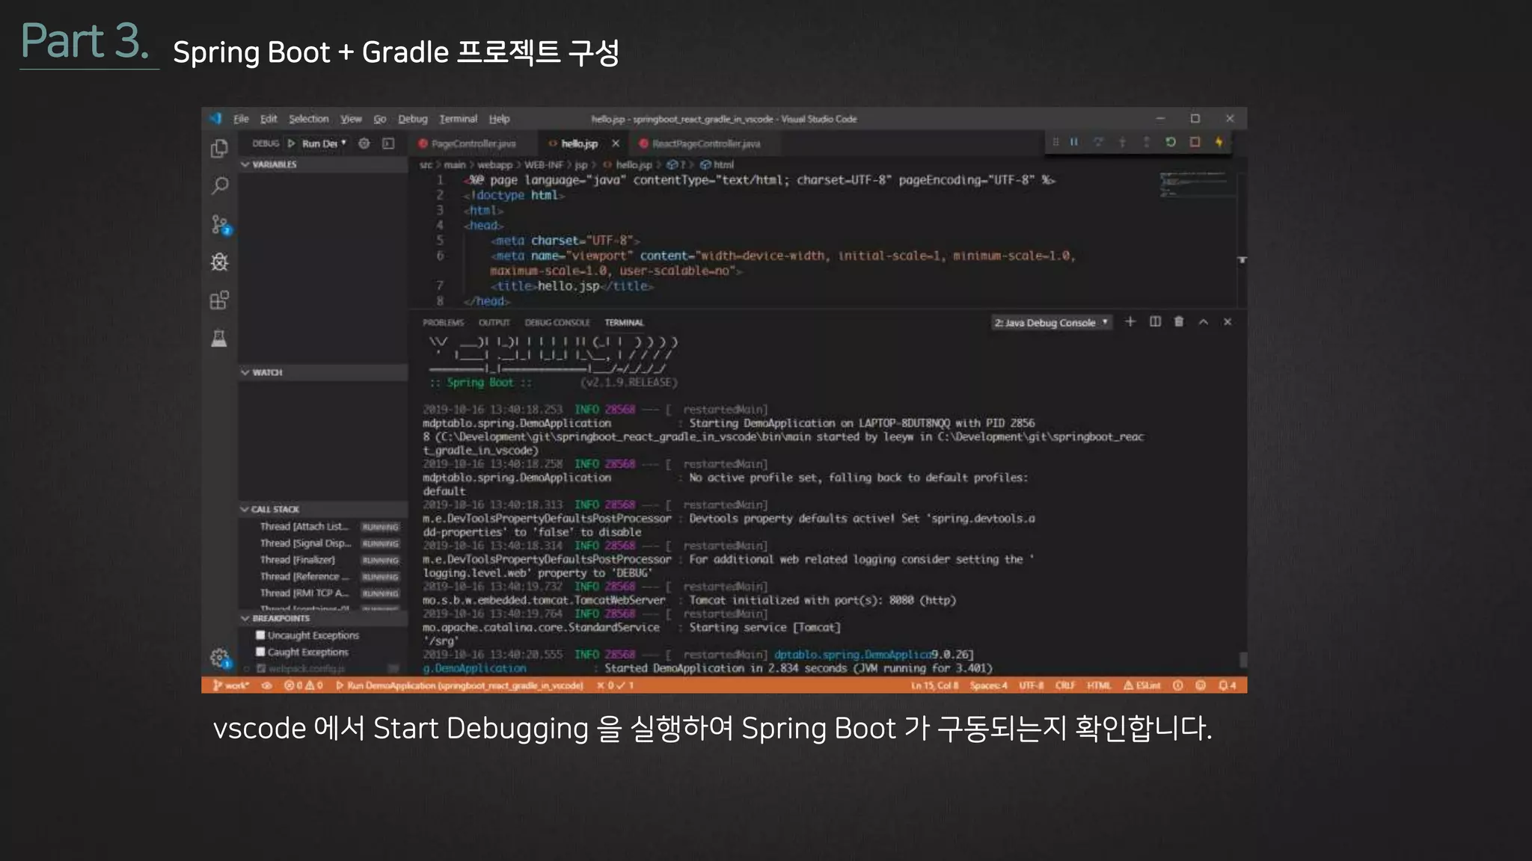Open the Search view in activity bar
This screenshot has height=861, width=1532.
click(219, 185)
